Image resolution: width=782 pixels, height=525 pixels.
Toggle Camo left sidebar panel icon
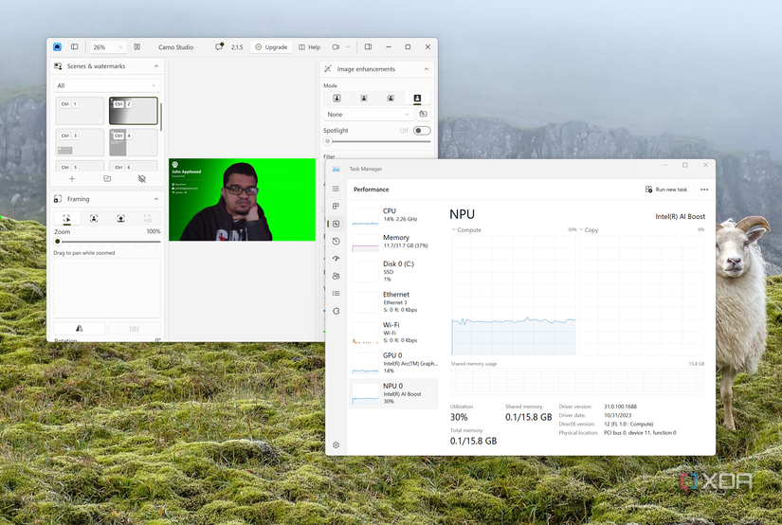coord(74,46)
